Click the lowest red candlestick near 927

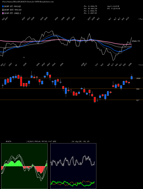point(95,100)
